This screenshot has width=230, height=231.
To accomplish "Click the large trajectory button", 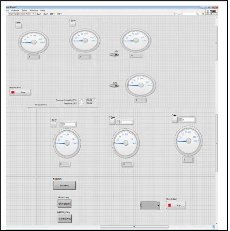I will 65,186.
